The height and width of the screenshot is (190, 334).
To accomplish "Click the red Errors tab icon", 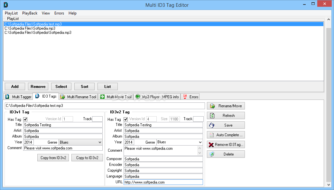I will point(185,97).
